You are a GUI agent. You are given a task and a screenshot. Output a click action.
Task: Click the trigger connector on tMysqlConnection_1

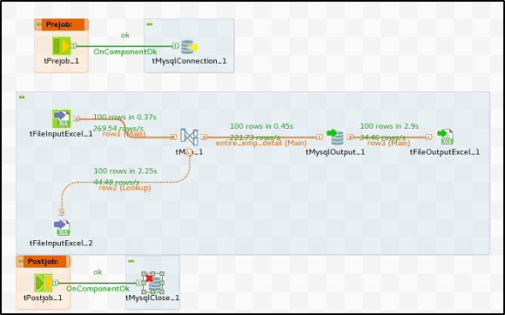[x=176, y=46]
